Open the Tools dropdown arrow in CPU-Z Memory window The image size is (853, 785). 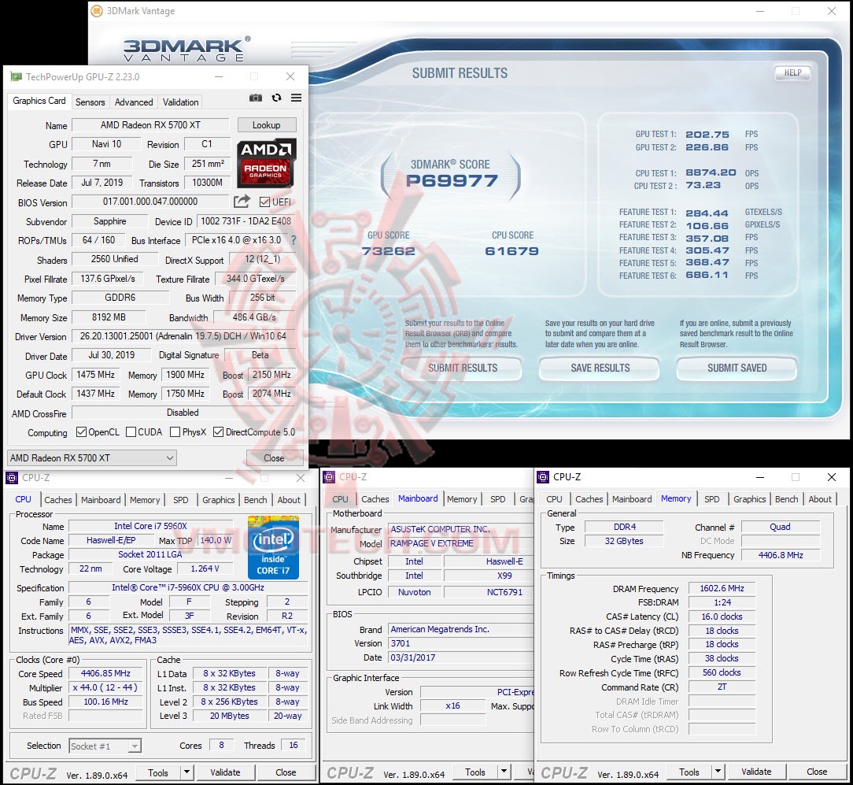718,772
